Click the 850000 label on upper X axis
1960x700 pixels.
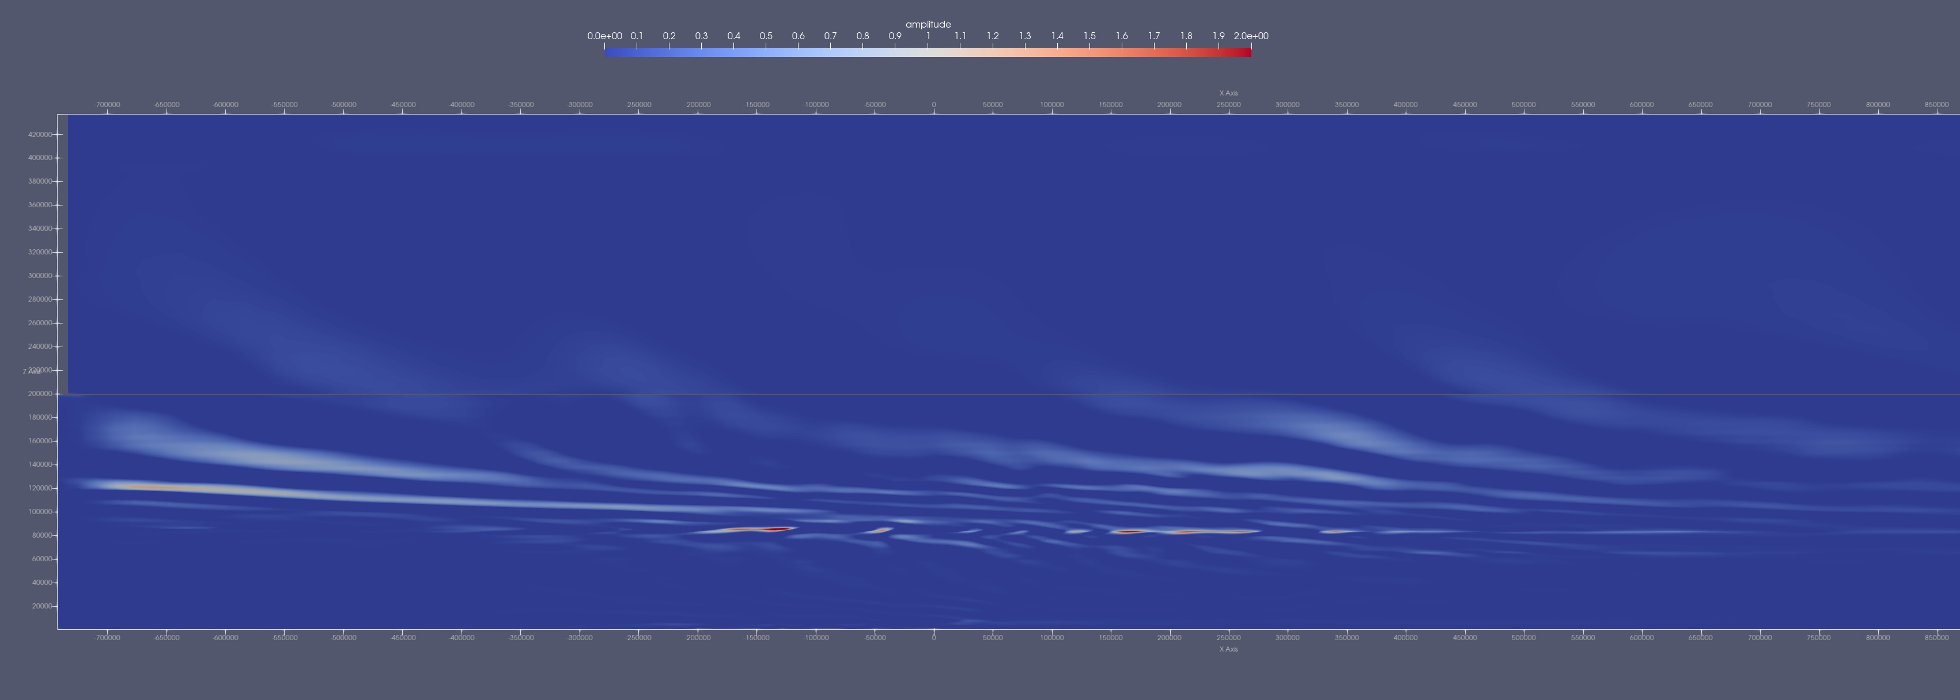(1936, 104)
